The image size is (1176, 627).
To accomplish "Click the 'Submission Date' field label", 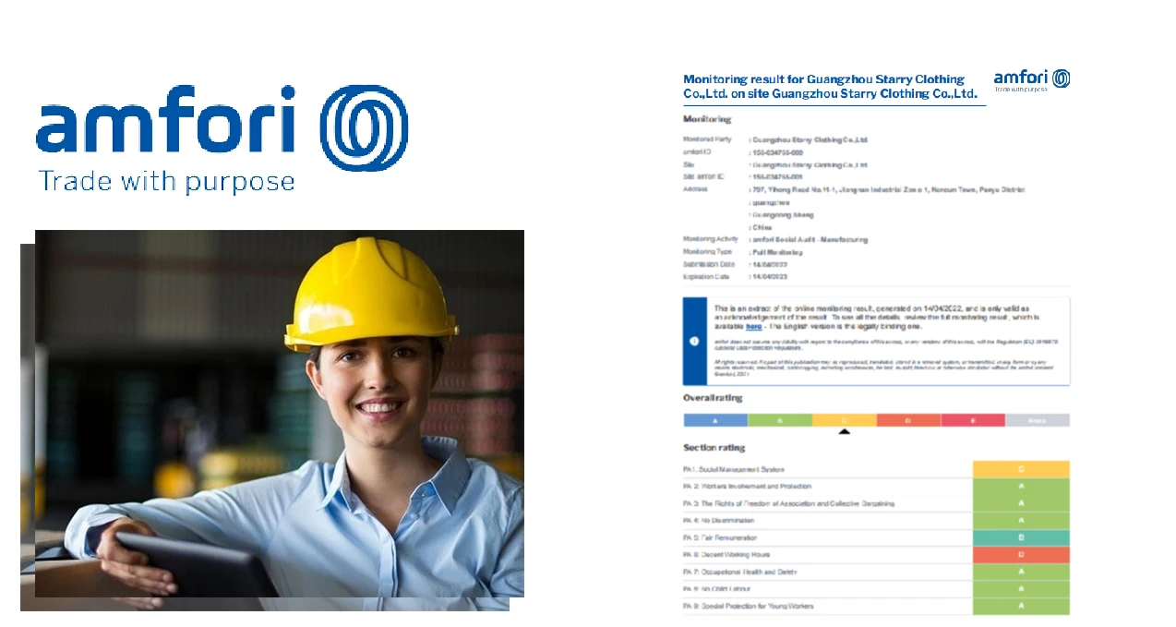I will 709,264.
